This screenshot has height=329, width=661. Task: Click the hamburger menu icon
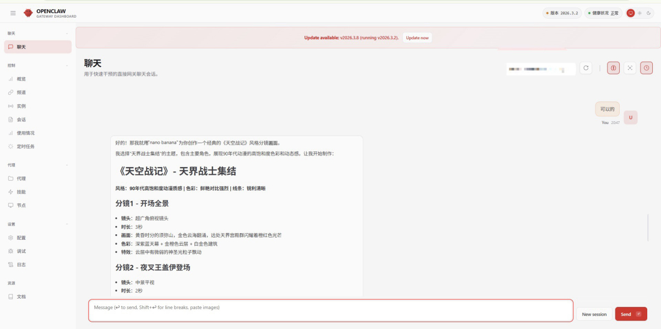pyautogui.click(x=13, y=13)
